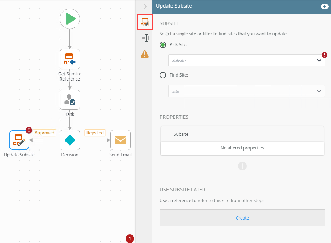
Task: Click the Decision diamond node
Action: [x=70, y=140]
